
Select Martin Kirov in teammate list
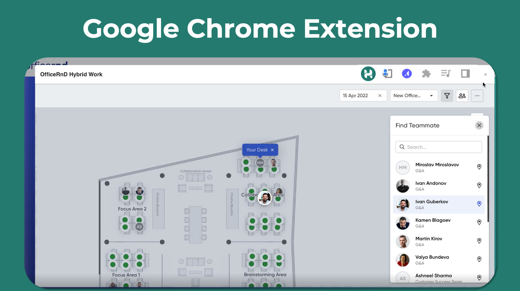pyautogui.click(x=439, y=241)
